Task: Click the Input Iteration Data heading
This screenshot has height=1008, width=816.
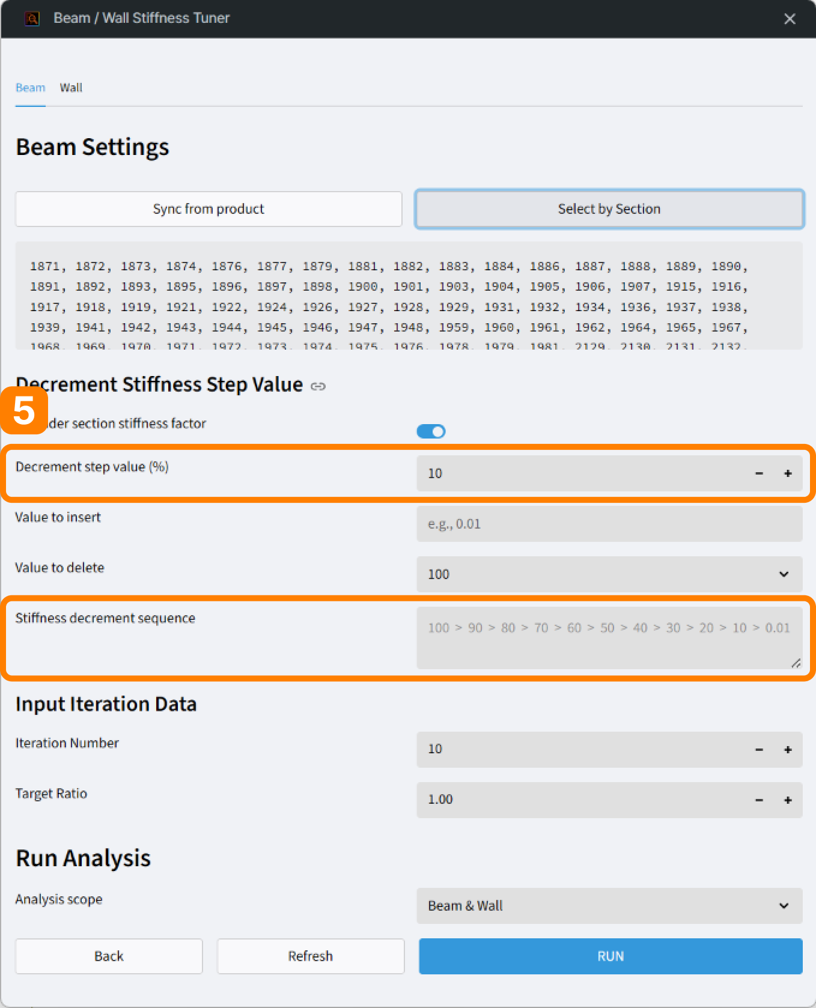Action: pos(106,704)
